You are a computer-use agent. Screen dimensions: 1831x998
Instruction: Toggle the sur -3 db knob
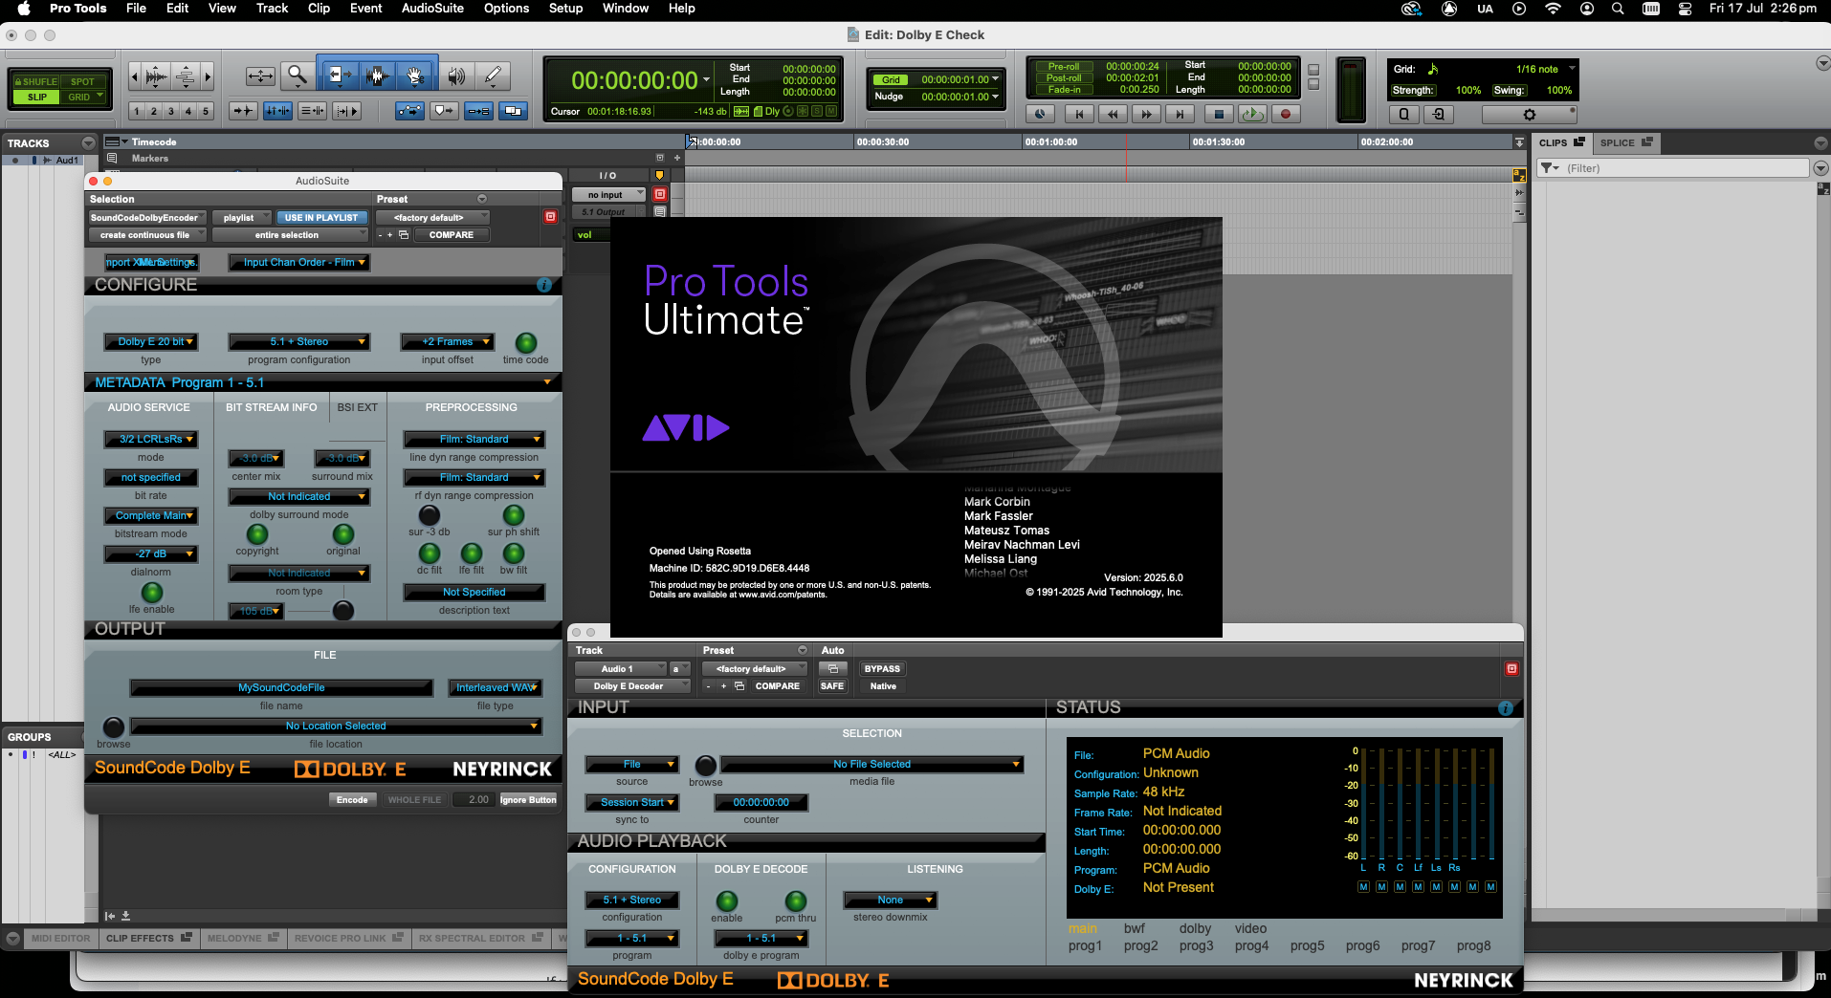tap(430, 515)
